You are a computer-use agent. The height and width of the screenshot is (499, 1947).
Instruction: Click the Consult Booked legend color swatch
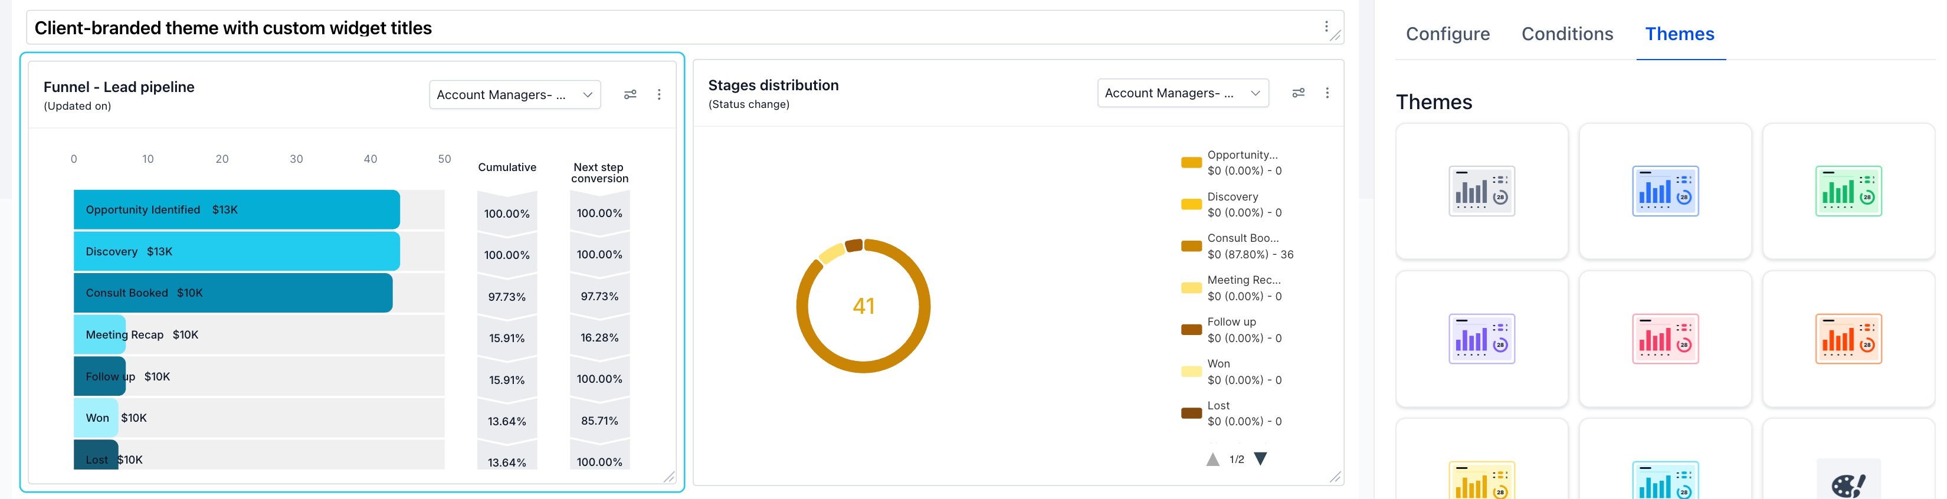click(1191, 246)
